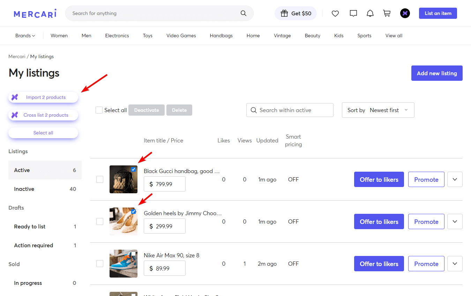The width and height of the screenshot is (471, 296).
Task: Click the Get $50 gift button
Action: (x=296, y=13)
